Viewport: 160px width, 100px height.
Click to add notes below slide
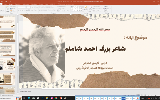click(25, 91)
